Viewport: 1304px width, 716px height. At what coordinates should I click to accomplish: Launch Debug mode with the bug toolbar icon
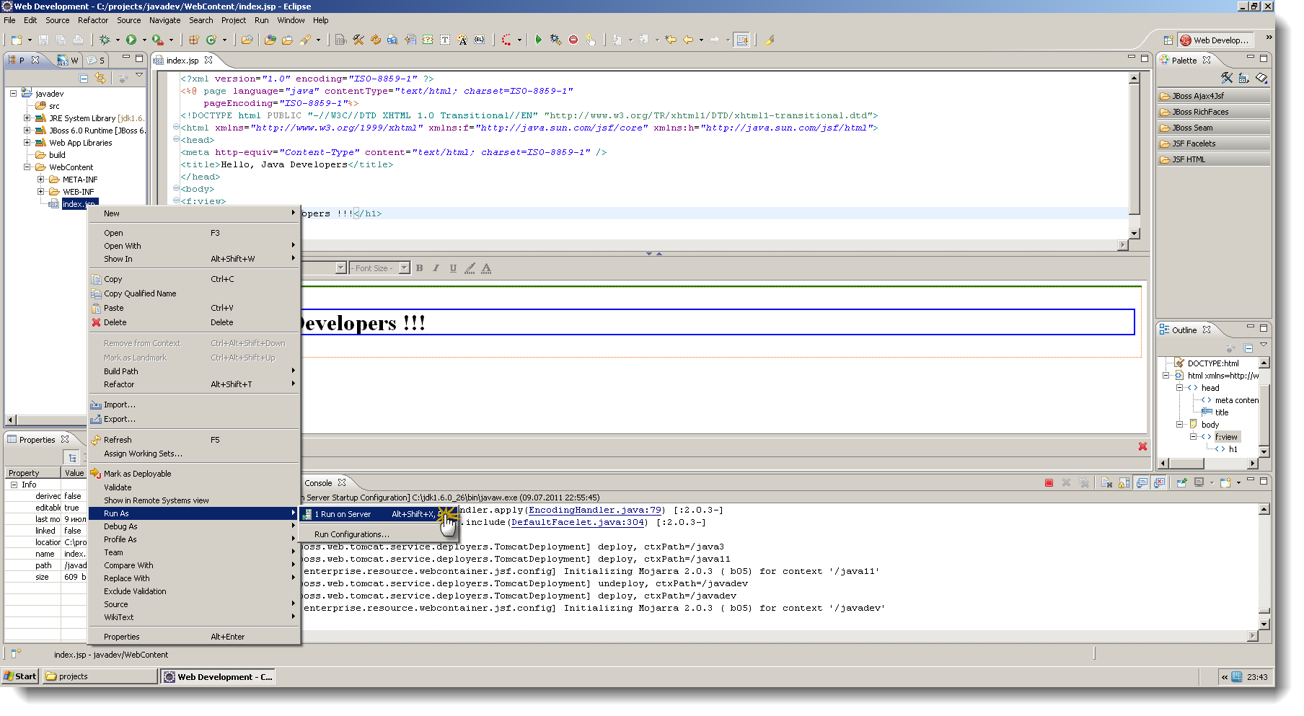point(104,40)
